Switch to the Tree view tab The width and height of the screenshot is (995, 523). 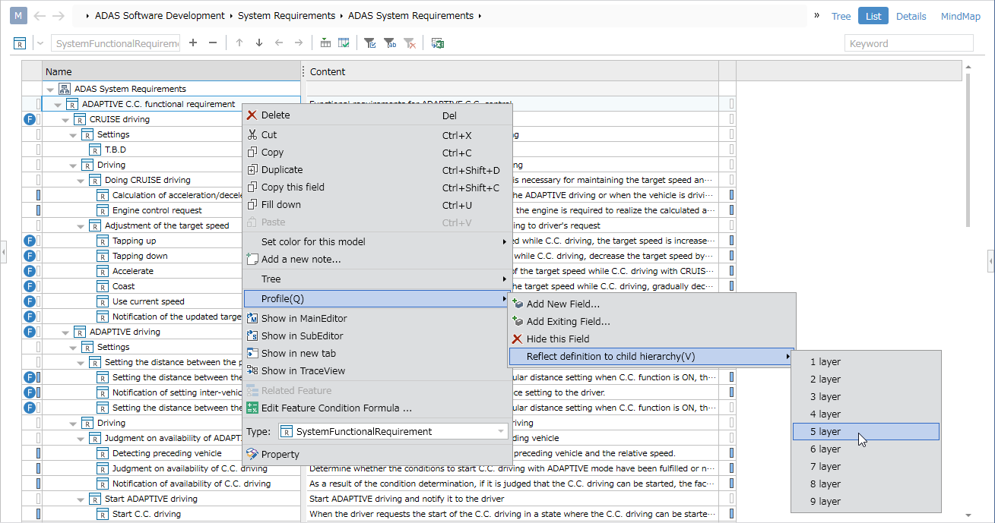[x=841, y=16]
